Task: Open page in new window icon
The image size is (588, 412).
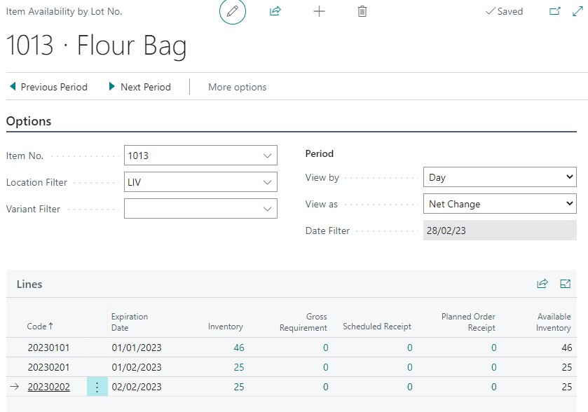Action: [554, 11]
